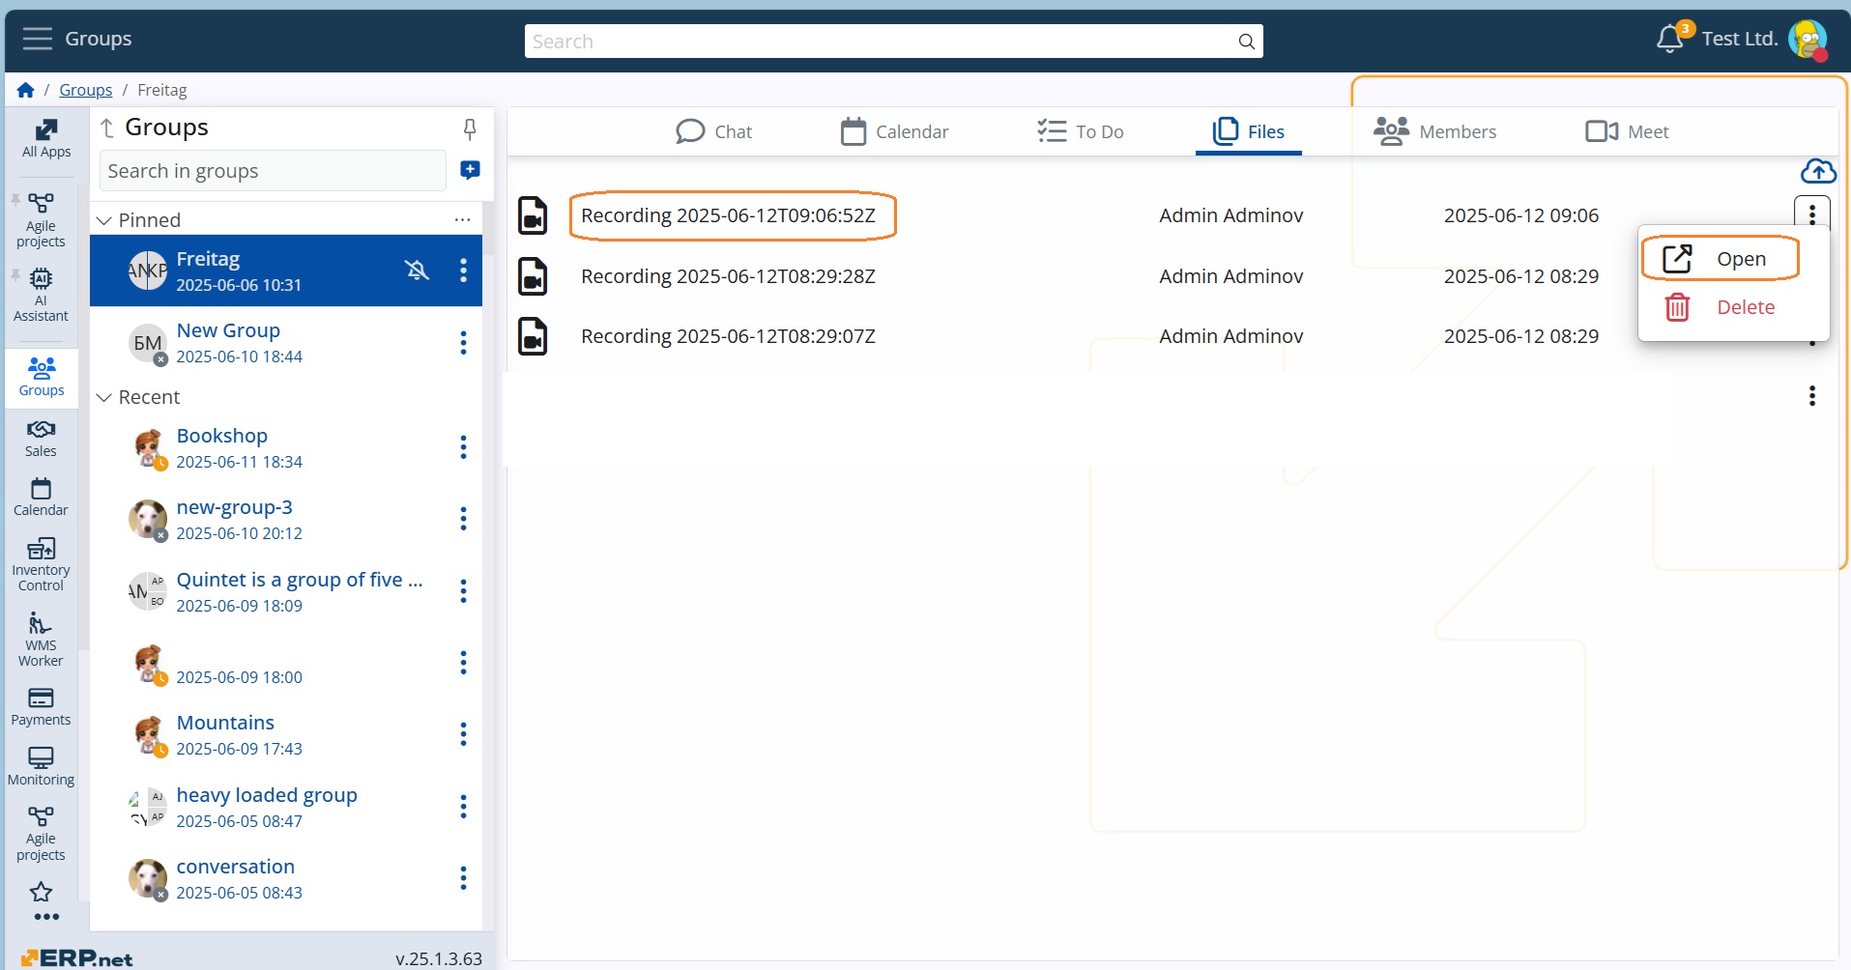The width and height of the screenshot is (1851, 970).
Task: Select the Groups sidebar app
Action: [42, 377]
